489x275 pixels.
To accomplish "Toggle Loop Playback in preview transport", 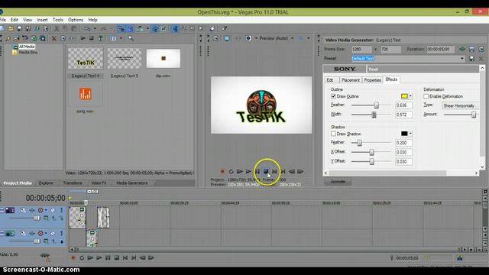I will (231, 171).
